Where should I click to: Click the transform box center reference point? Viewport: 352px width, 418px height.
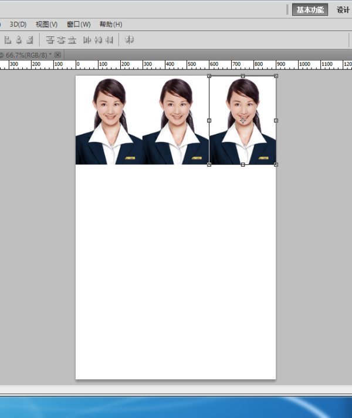point(243,120)
